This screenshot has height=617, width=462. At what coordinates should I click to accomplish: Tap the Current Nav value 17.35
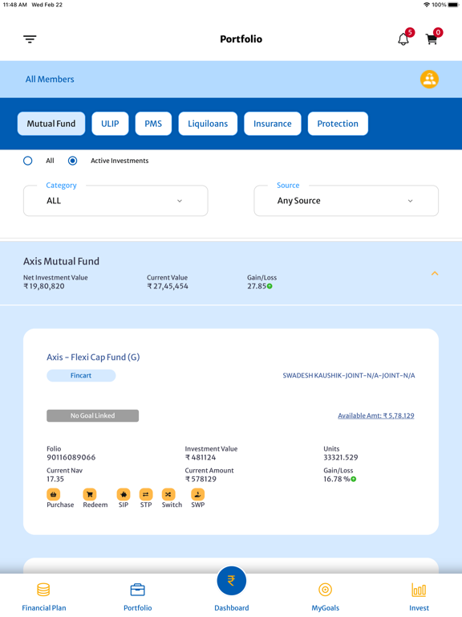[55, 479]
